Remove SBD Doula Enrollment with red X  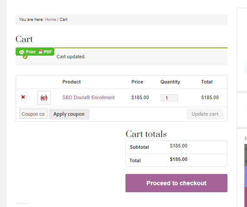pos(23,97)
